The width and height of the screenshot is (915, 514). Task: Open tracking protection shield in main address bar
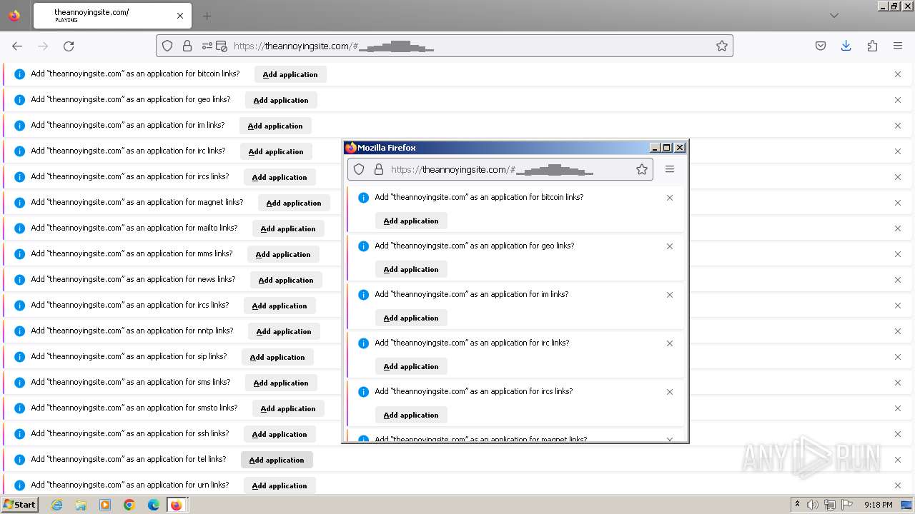click(x=167, y=46)
